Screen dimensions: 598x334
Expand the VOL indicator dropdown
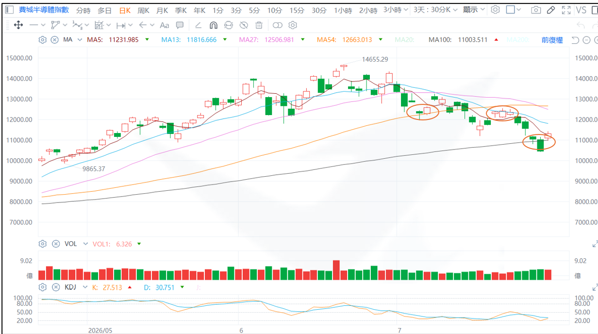(x=86, y=244)
